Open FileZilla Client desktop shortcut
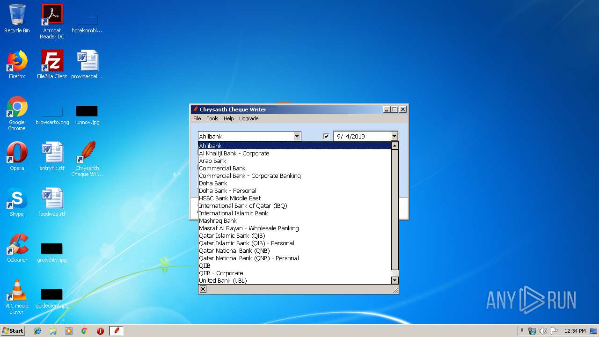599x337 pixels. tap(52, 65)
